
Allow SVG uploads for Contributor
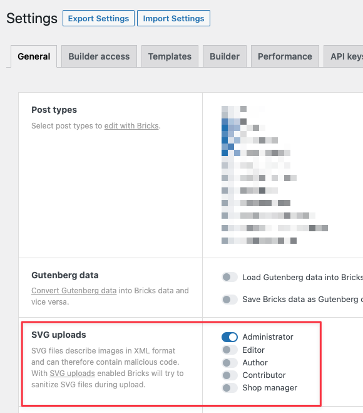pos(229,375)
